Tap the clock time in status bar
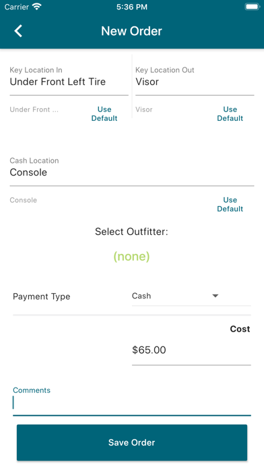Image resolution: width=264 pixels, height=470 pixels. click(132, 7)
